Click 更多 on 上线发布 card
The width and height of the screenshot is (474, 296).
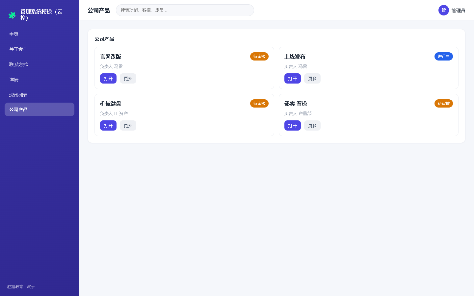tap(312, 79)
